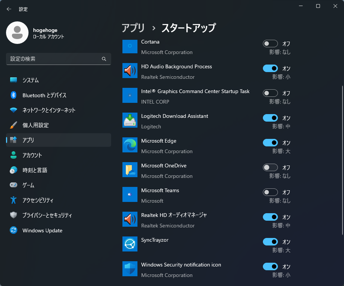Click the Microsoft Edge app icon

130,145
